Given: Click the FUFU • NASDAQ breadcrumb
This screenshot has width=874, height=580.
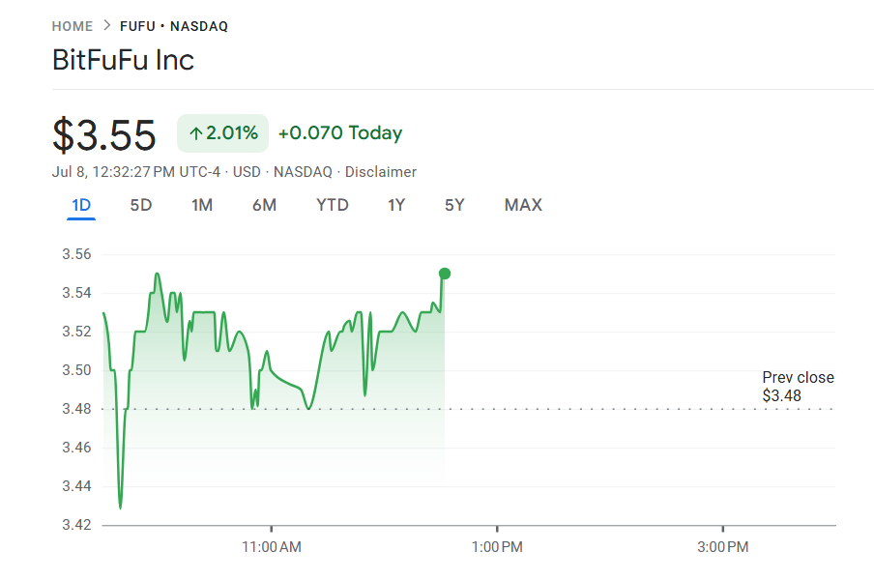Looking at the screenshot, I should tap(174, 26).
